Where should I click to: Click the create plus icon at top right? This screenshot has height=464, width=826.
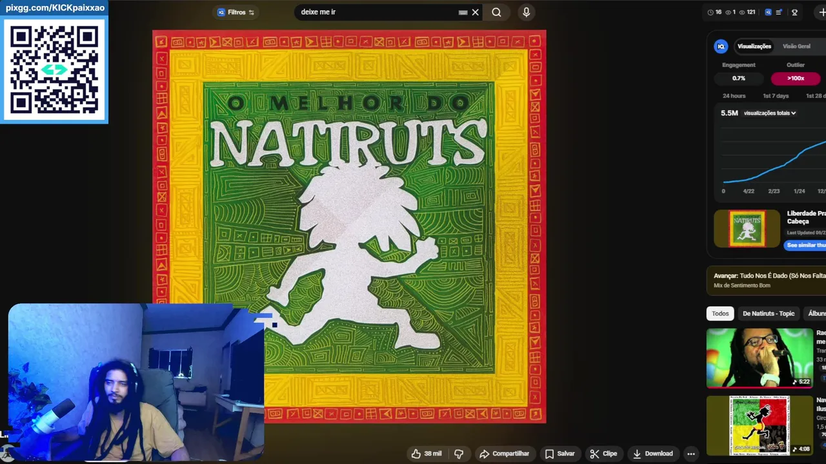tap(821, 12)
